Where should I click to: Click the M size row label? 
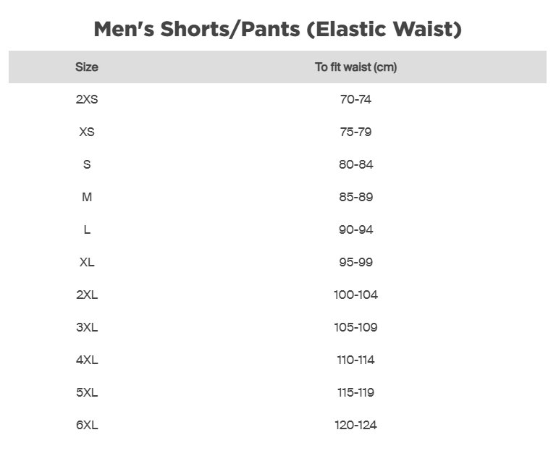(x=87, y=197)
